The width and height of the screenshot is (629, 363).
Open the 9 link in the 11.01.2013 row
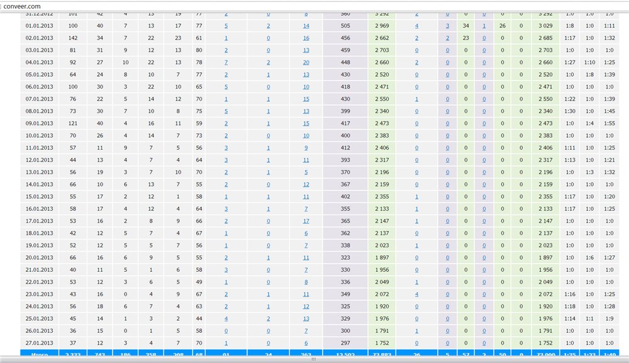pyautogui.click(x=306, y=148)
